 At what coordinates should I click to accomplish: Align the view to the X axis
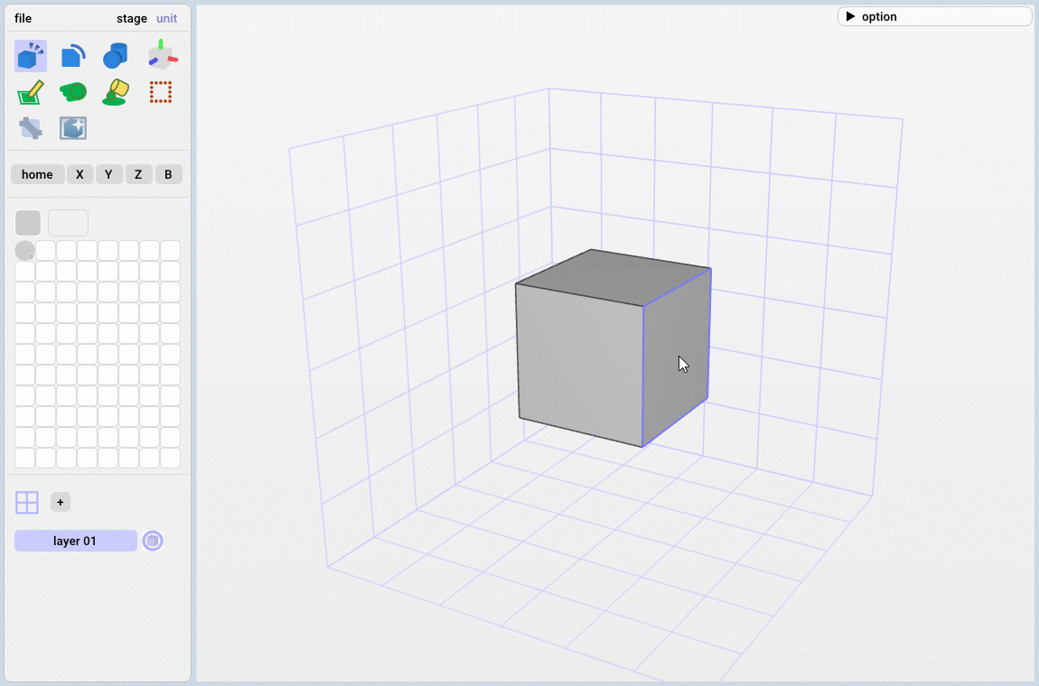(x=80, y=175)
